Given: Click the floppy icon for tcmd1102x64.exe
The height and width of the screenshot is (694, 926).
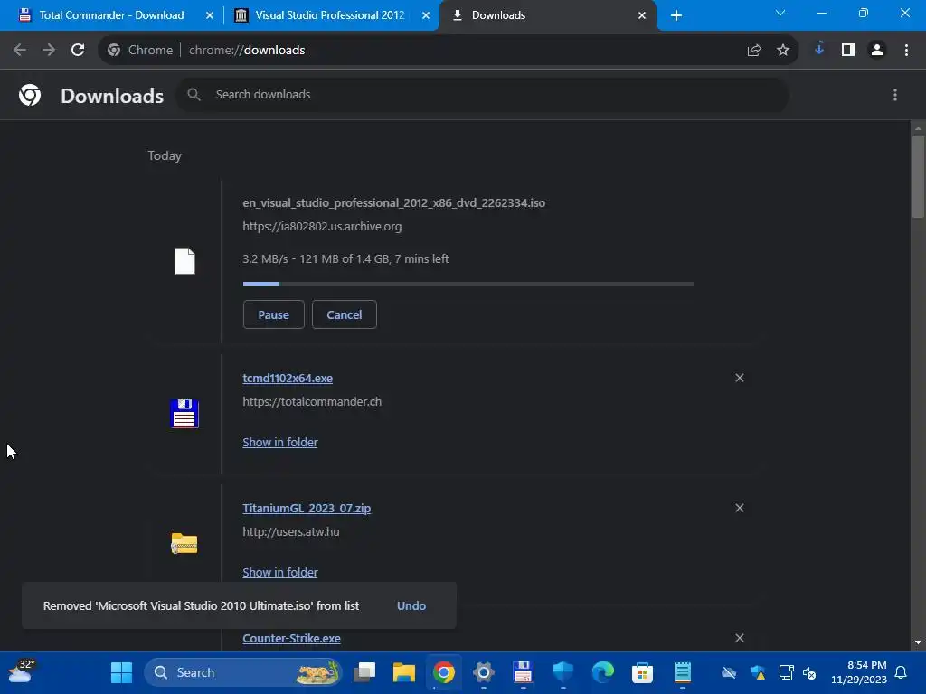Looking at the screenshot, I should point(184,413).
